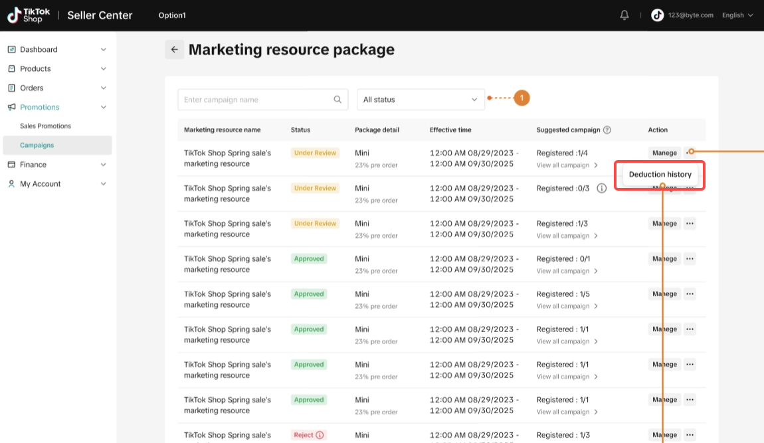764x443 pixels.
Task: Click the Reject status info icon
Action: [x=320, y=435]
